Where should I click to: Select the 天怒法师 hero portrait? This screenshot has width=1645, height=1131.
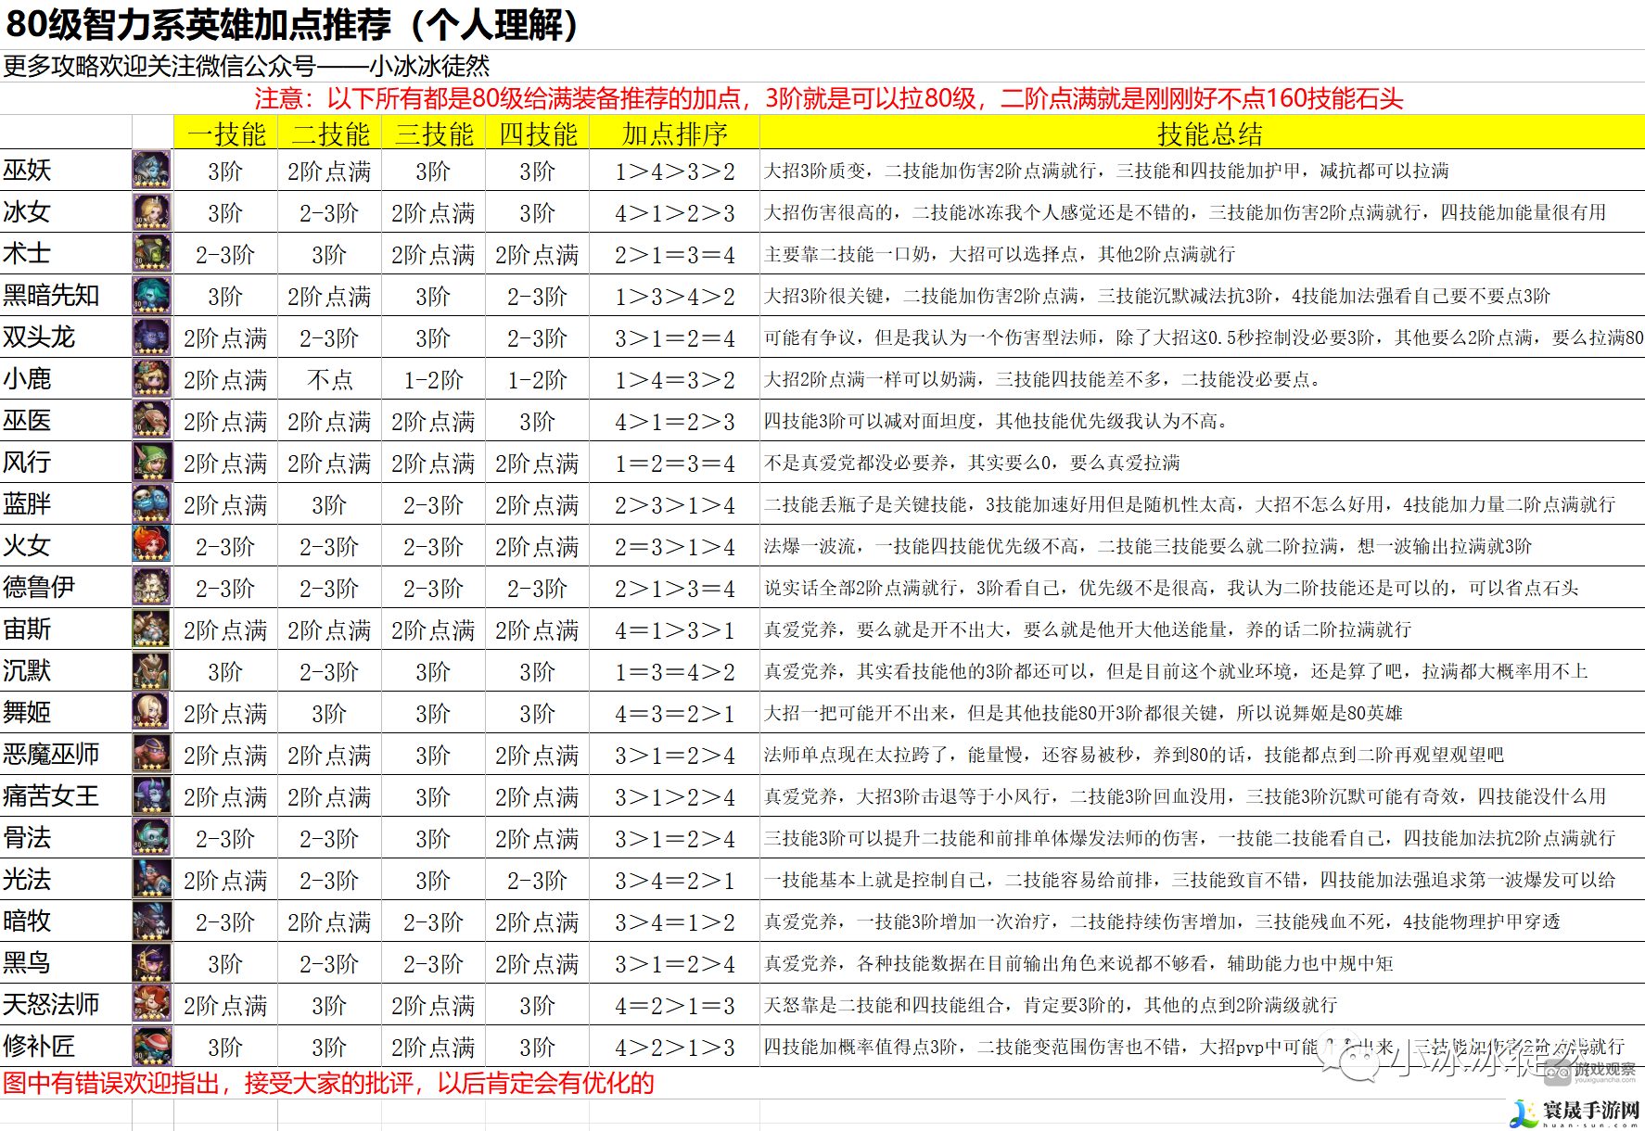coord(151,1005)
